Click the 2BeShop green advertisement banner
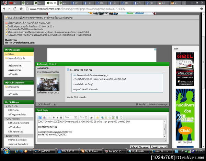Viewport: 206px width, 161px height. tap(185, 115)
